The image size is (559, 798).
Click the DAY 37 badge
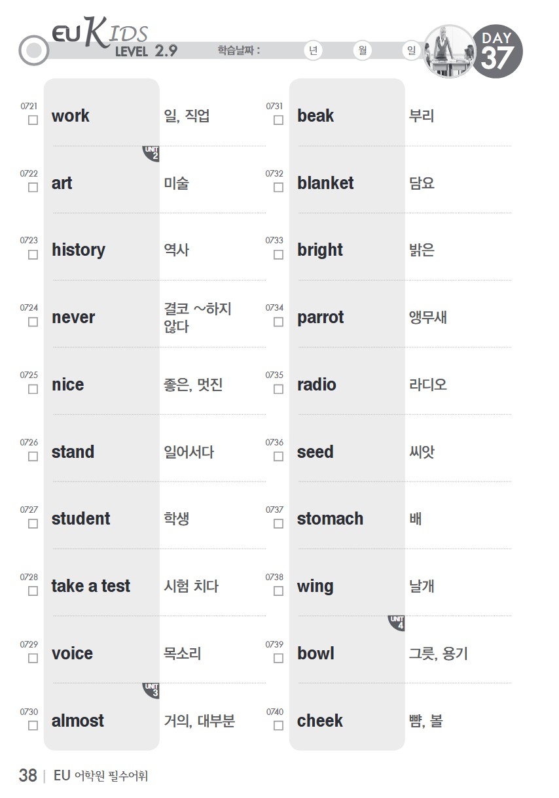click(x=498, y=51)
